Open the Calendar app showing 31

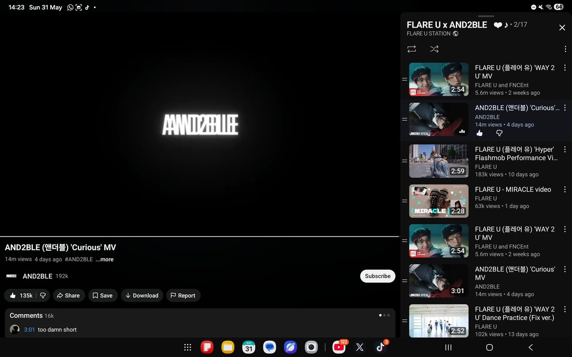(x=249, y=347)
